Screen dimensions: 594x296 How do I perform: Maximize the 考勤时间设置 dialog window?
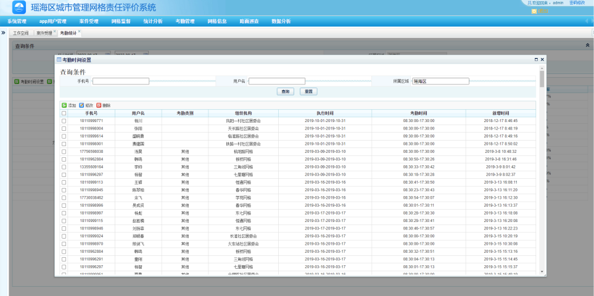pos(536,59)
